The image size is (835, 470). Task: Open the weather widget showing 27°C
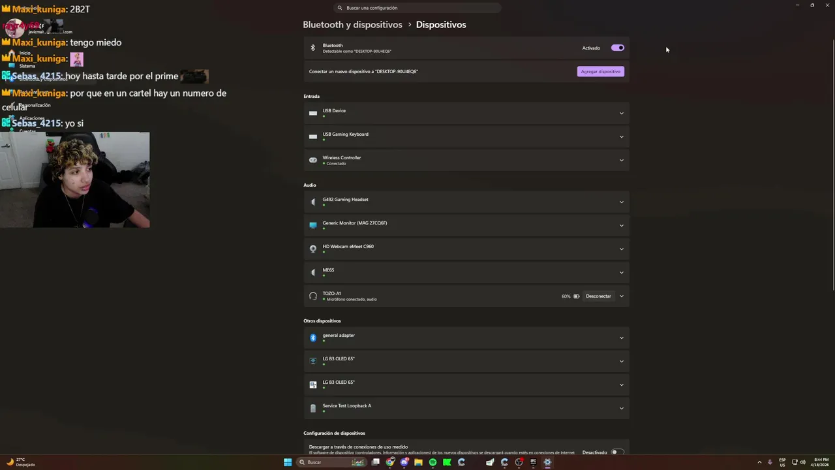point(20,462)
